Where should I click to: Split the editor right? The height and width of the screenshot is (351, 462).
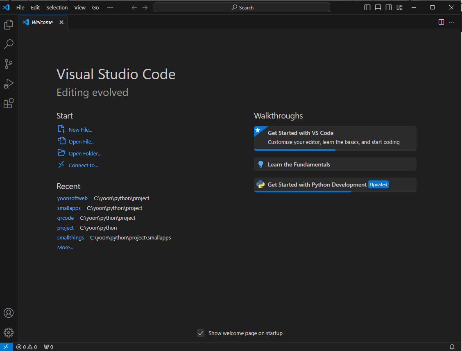click(x=441, y=22)
